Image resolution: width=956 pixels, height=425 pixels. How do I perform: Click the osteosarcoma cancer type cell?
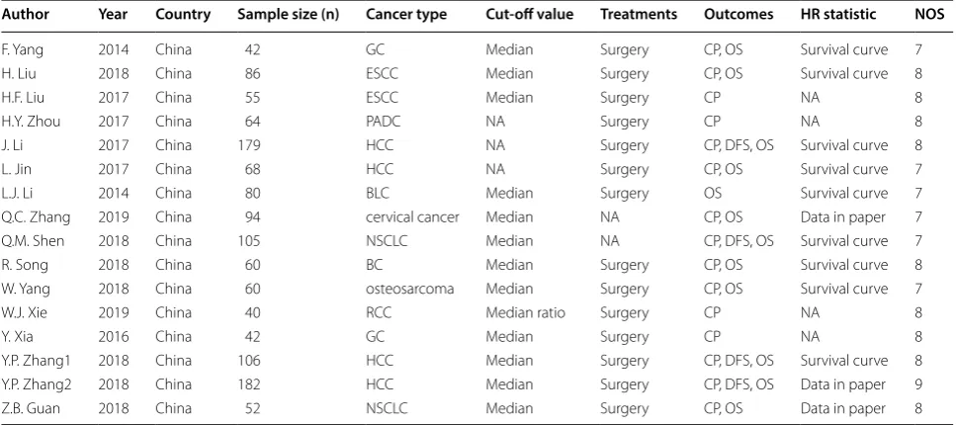click(x=409, y=289)
